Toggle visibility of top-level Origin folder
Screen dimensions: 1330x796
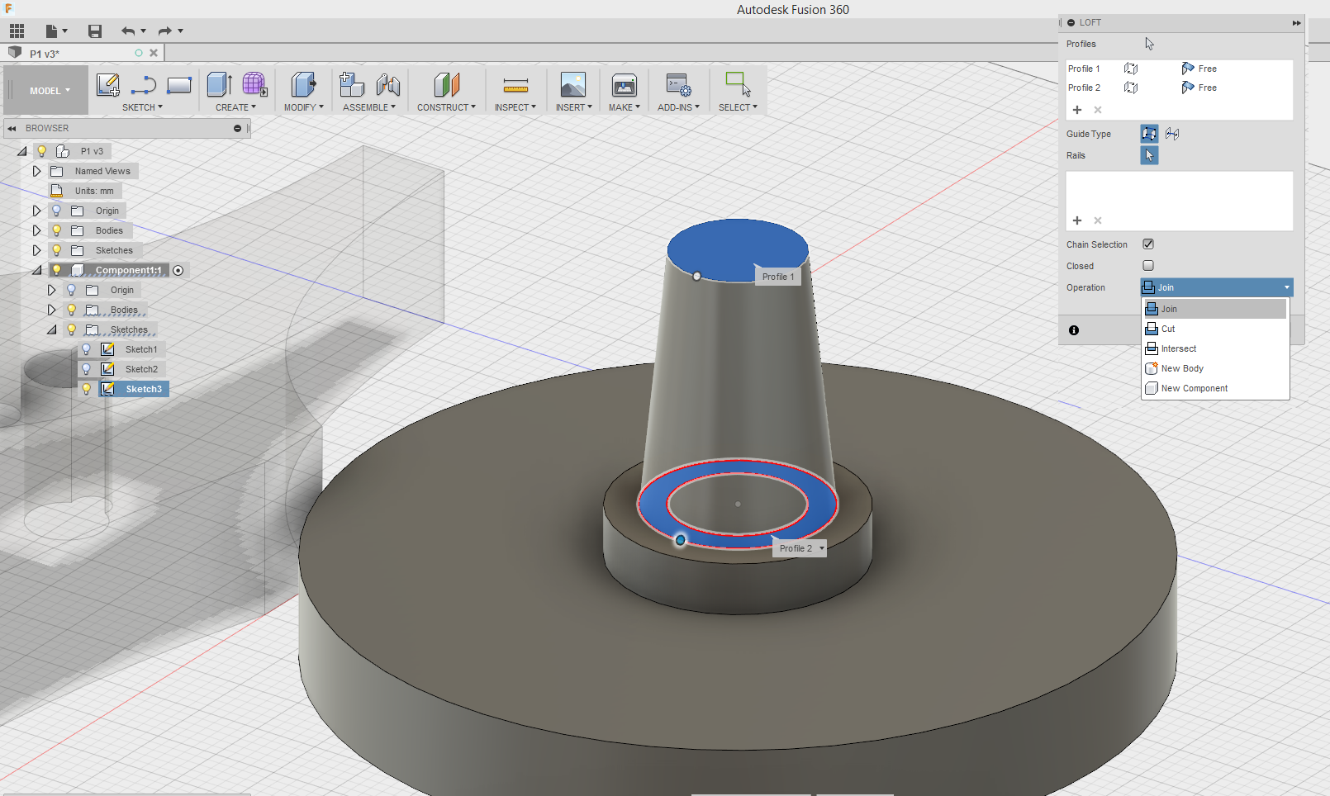56,211
